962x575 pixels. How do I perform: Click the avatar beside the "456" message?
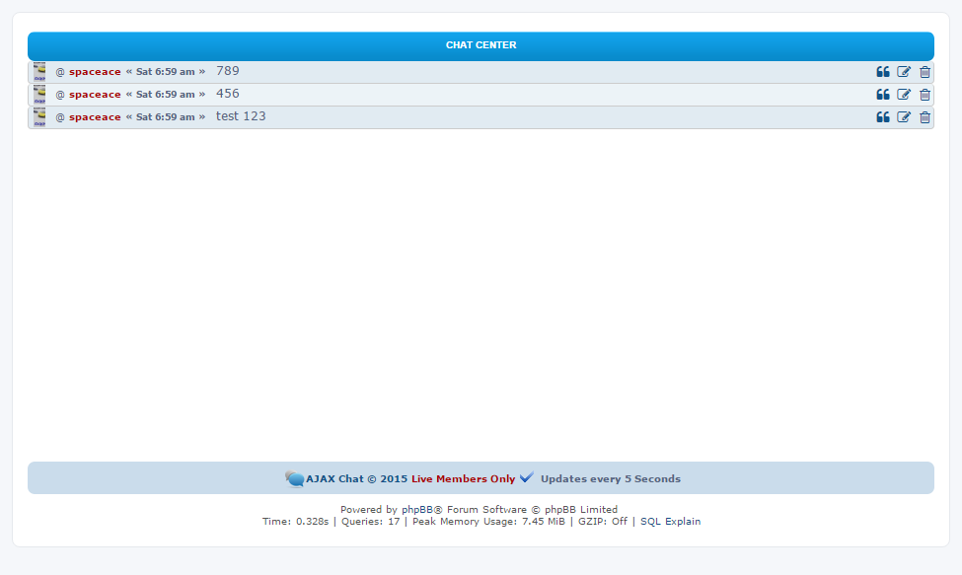pyautogui.click(x=39, y=95)
